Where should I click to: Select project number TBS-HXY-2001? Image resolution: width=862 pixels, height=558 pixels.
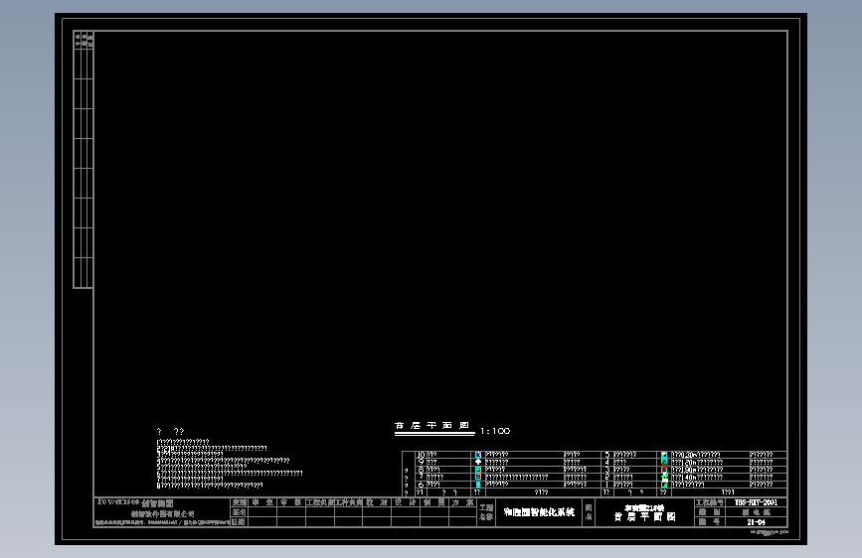pos(756,502)
